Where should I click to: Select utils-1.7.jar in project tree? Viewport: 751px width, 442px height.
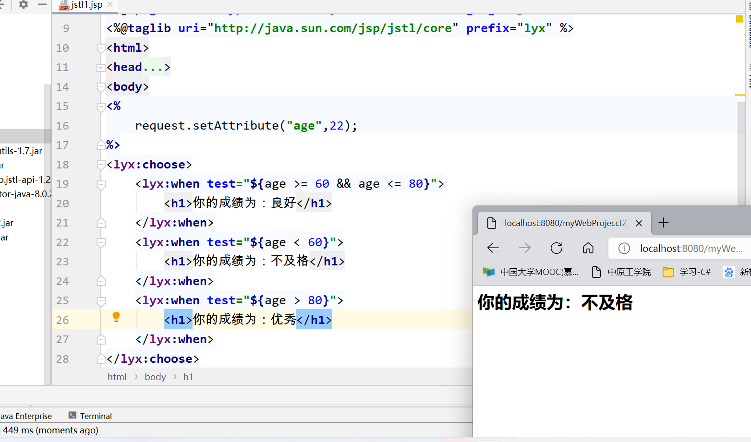[x=21, y=151]
